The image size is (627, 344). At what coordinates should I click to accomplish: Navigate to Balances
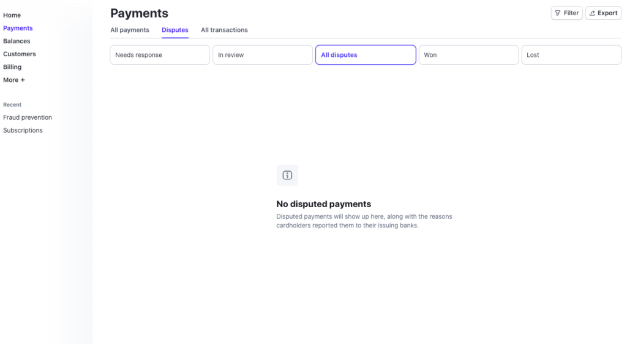point(17,41)
